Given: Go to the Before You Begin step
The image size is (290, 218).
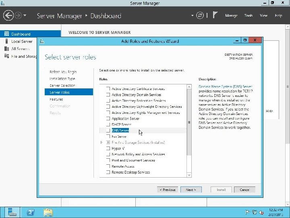Looking at the screenshot, I should tap(63, 72).
